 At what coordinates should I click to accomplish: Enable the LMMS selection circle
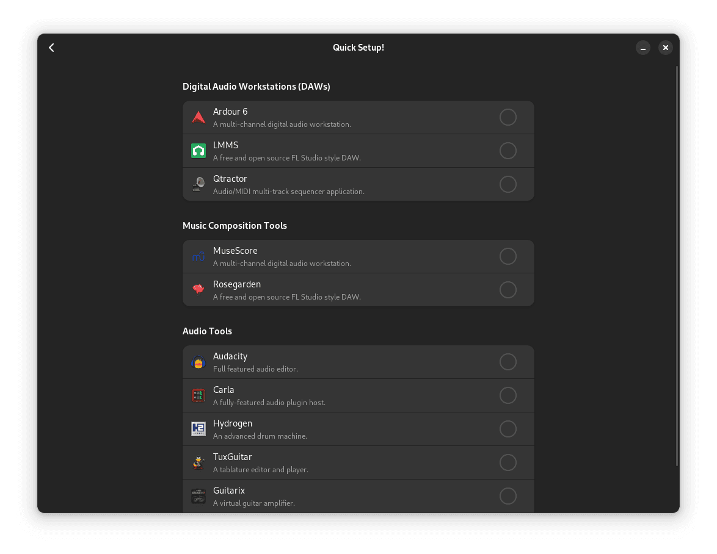[x=508, y=151]
